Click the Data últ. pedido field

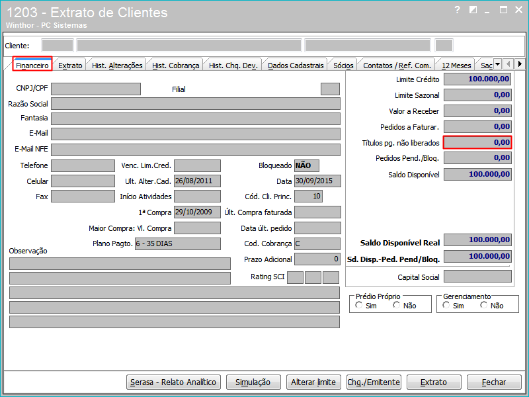point(317,228)
